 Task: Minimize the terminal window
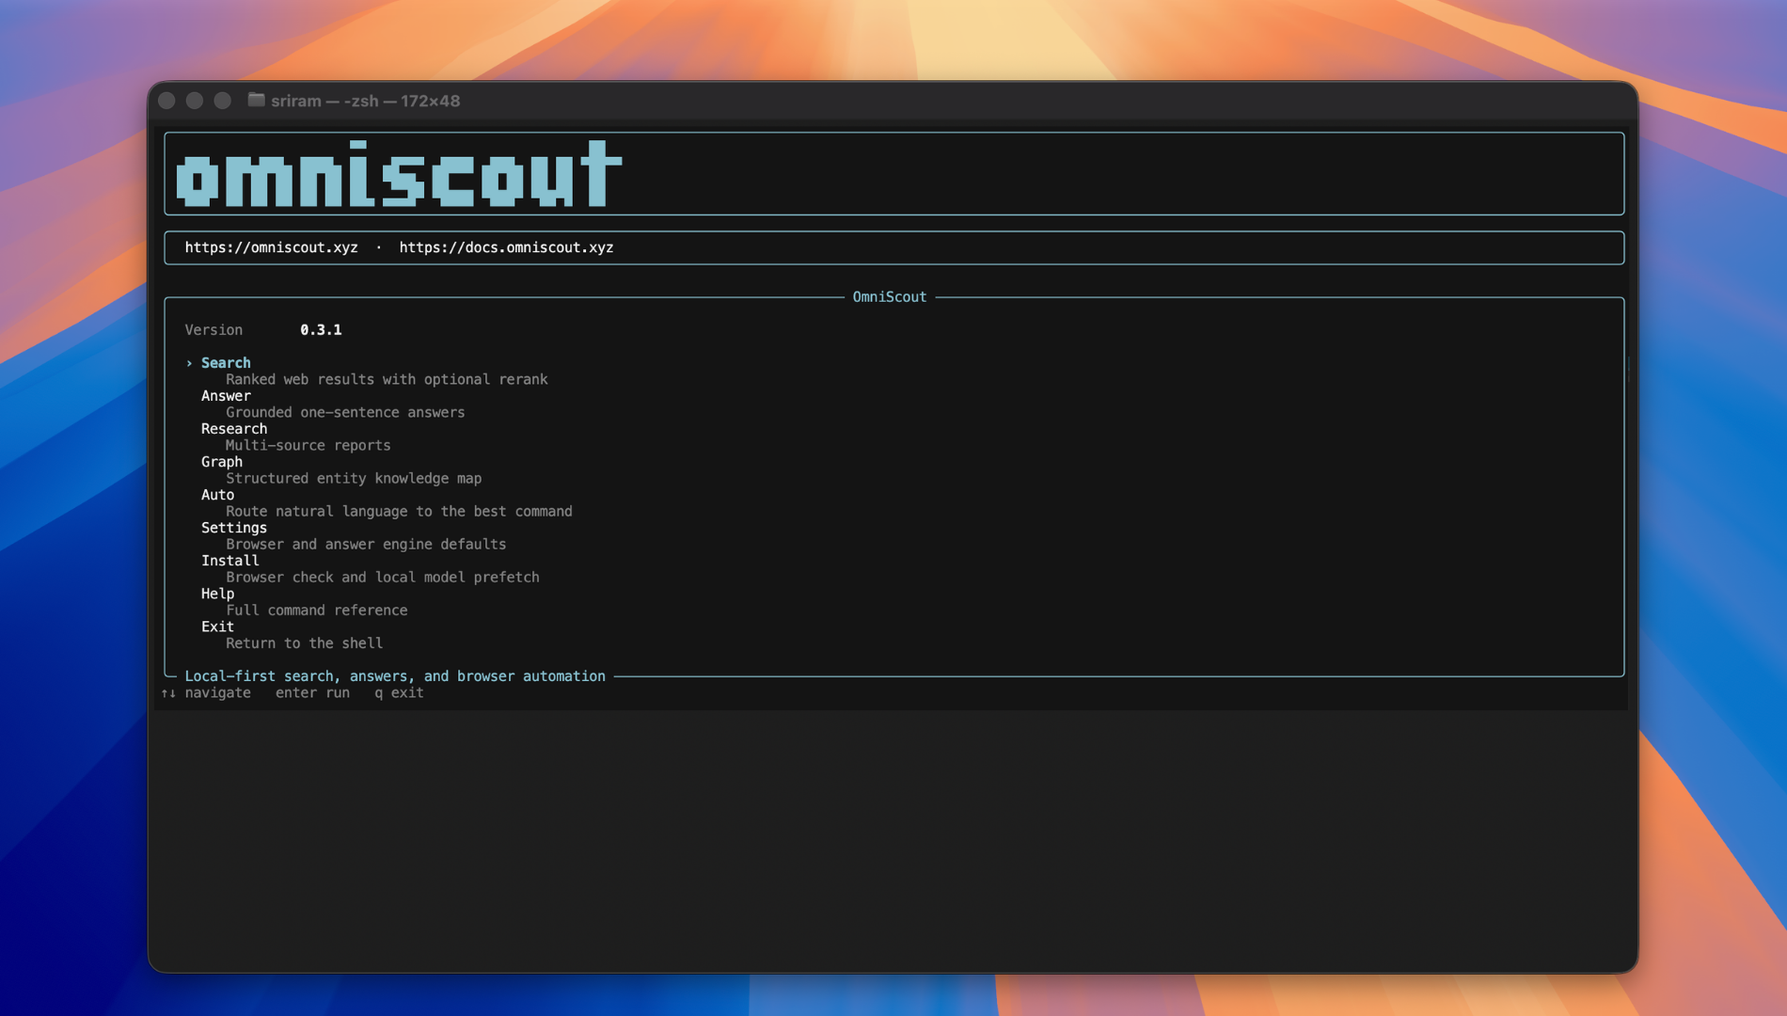coord(195,101)
